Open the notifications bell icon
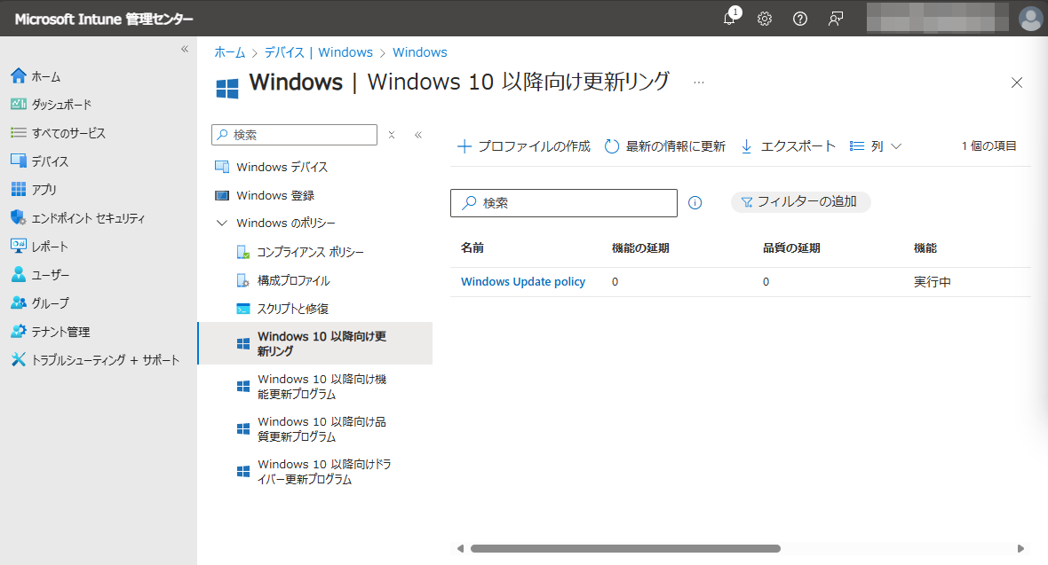Screen dimensions: 1048x565 tap(729, 18)
